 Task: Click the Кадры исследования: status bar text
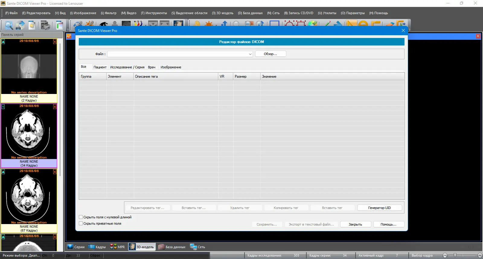(264, 255)
